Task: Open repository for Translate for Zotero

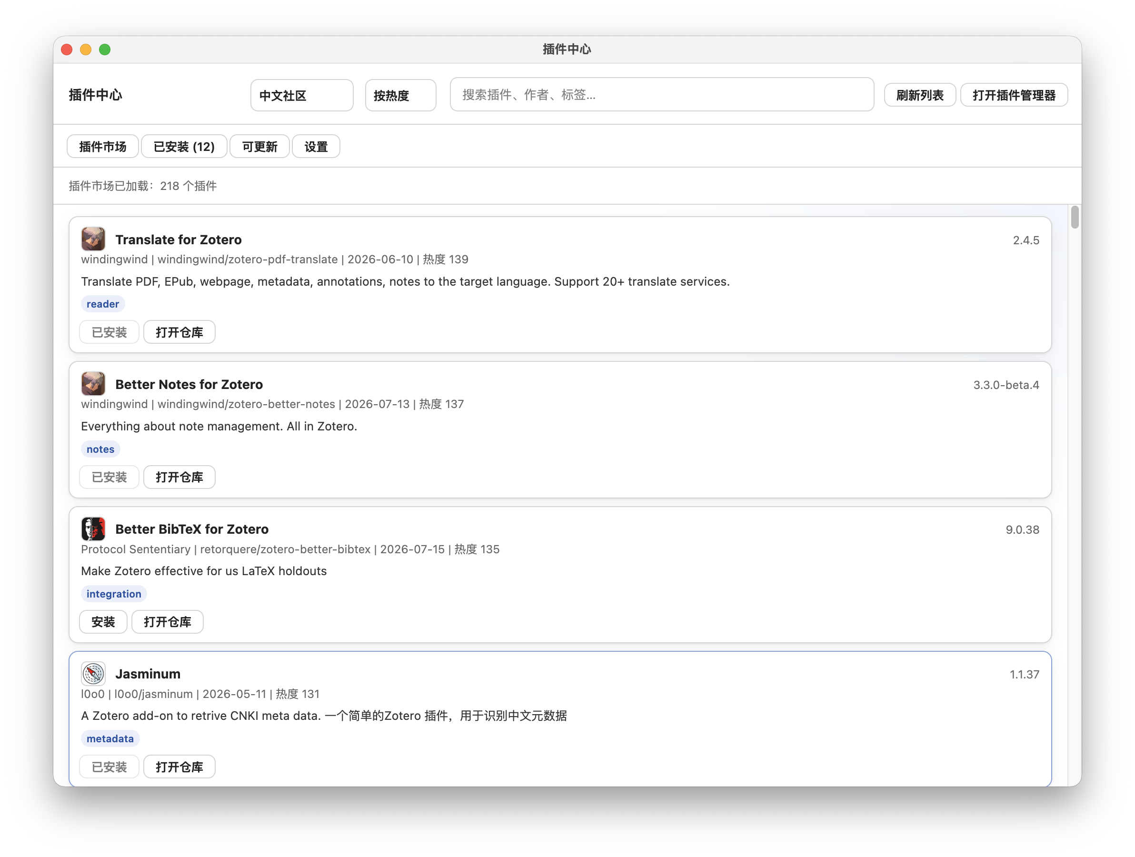Action: coord(179,332)
